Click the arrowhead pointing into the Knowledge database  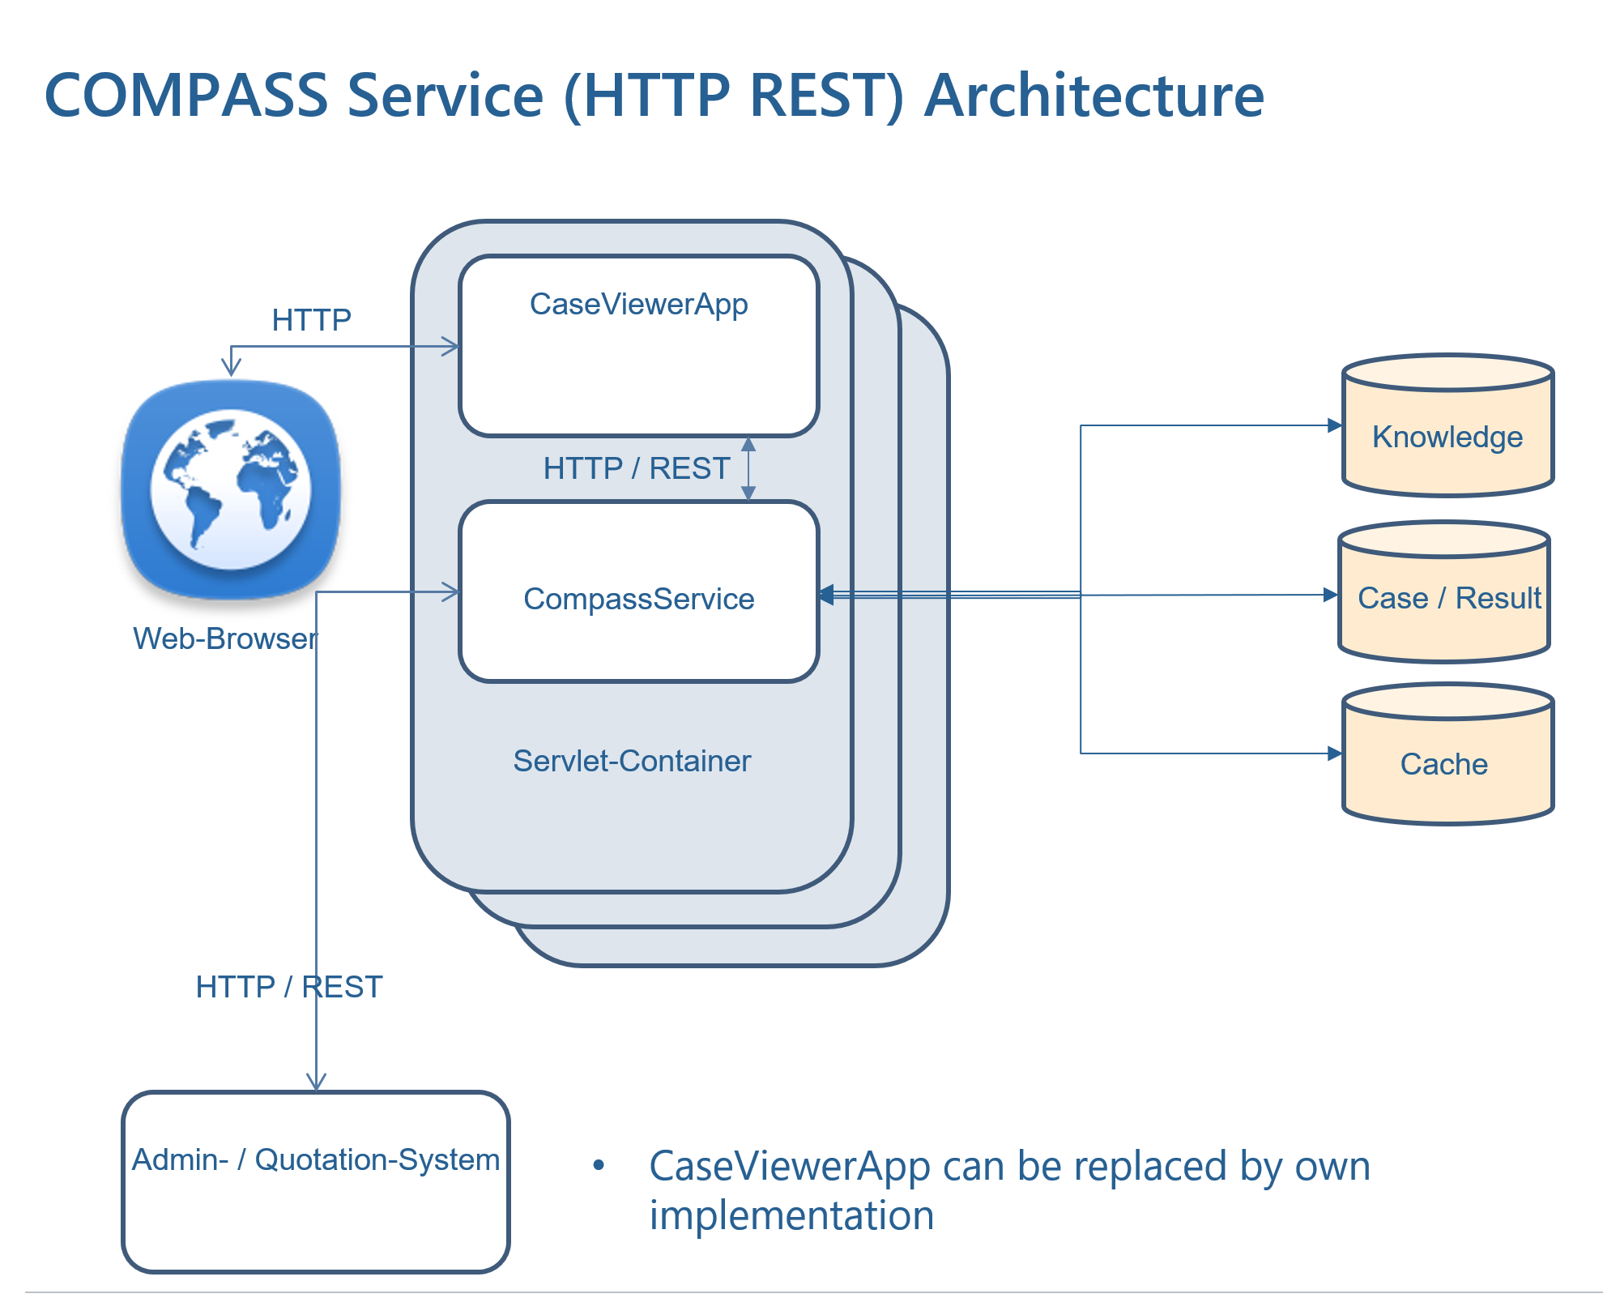tap(1335, 425)
